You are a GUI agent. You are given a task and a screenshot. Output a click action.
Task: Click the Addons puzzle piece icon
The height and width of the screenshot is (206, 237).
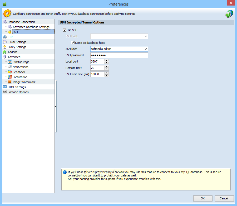click(x=5, y=52)
